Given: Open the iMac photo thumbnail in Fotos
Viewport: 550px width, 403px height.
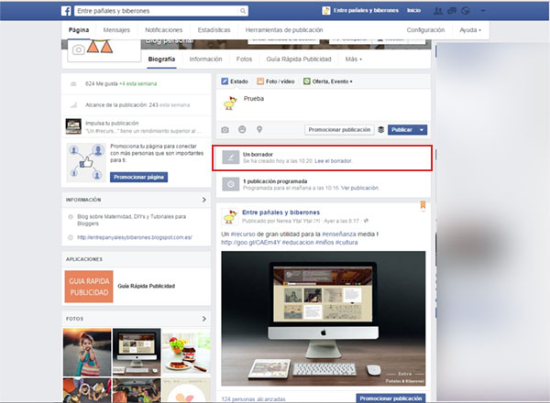Looking at the screenshot, I should click(x=137, y=353).
